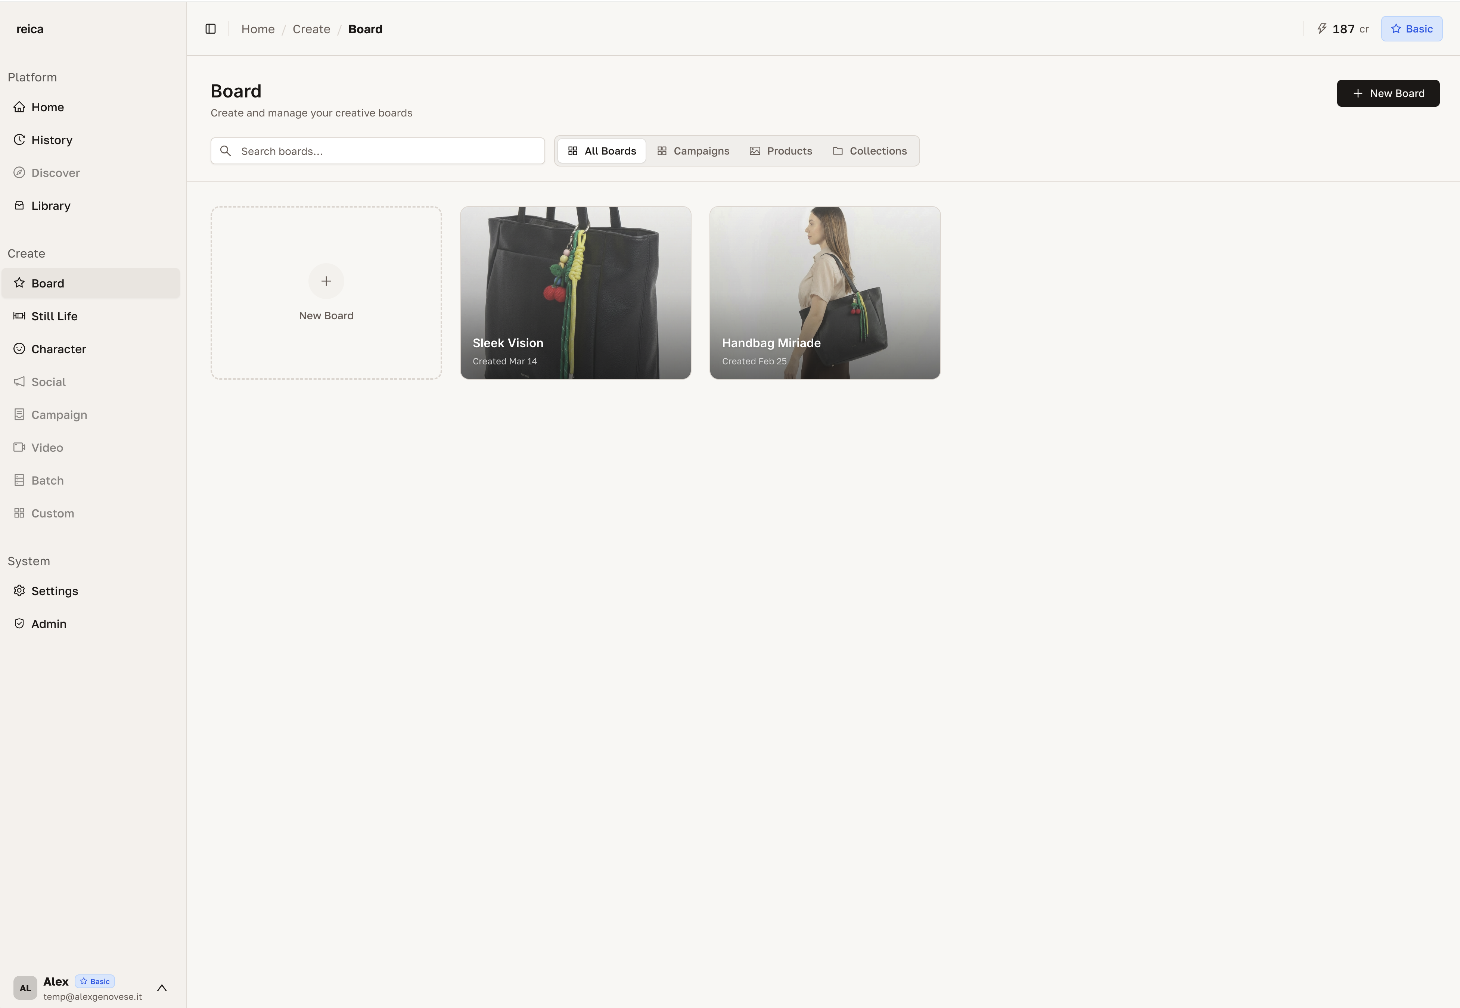
Task: Switch to the Products filter tab
Action: pyautogui.click(x=782, y=150)
